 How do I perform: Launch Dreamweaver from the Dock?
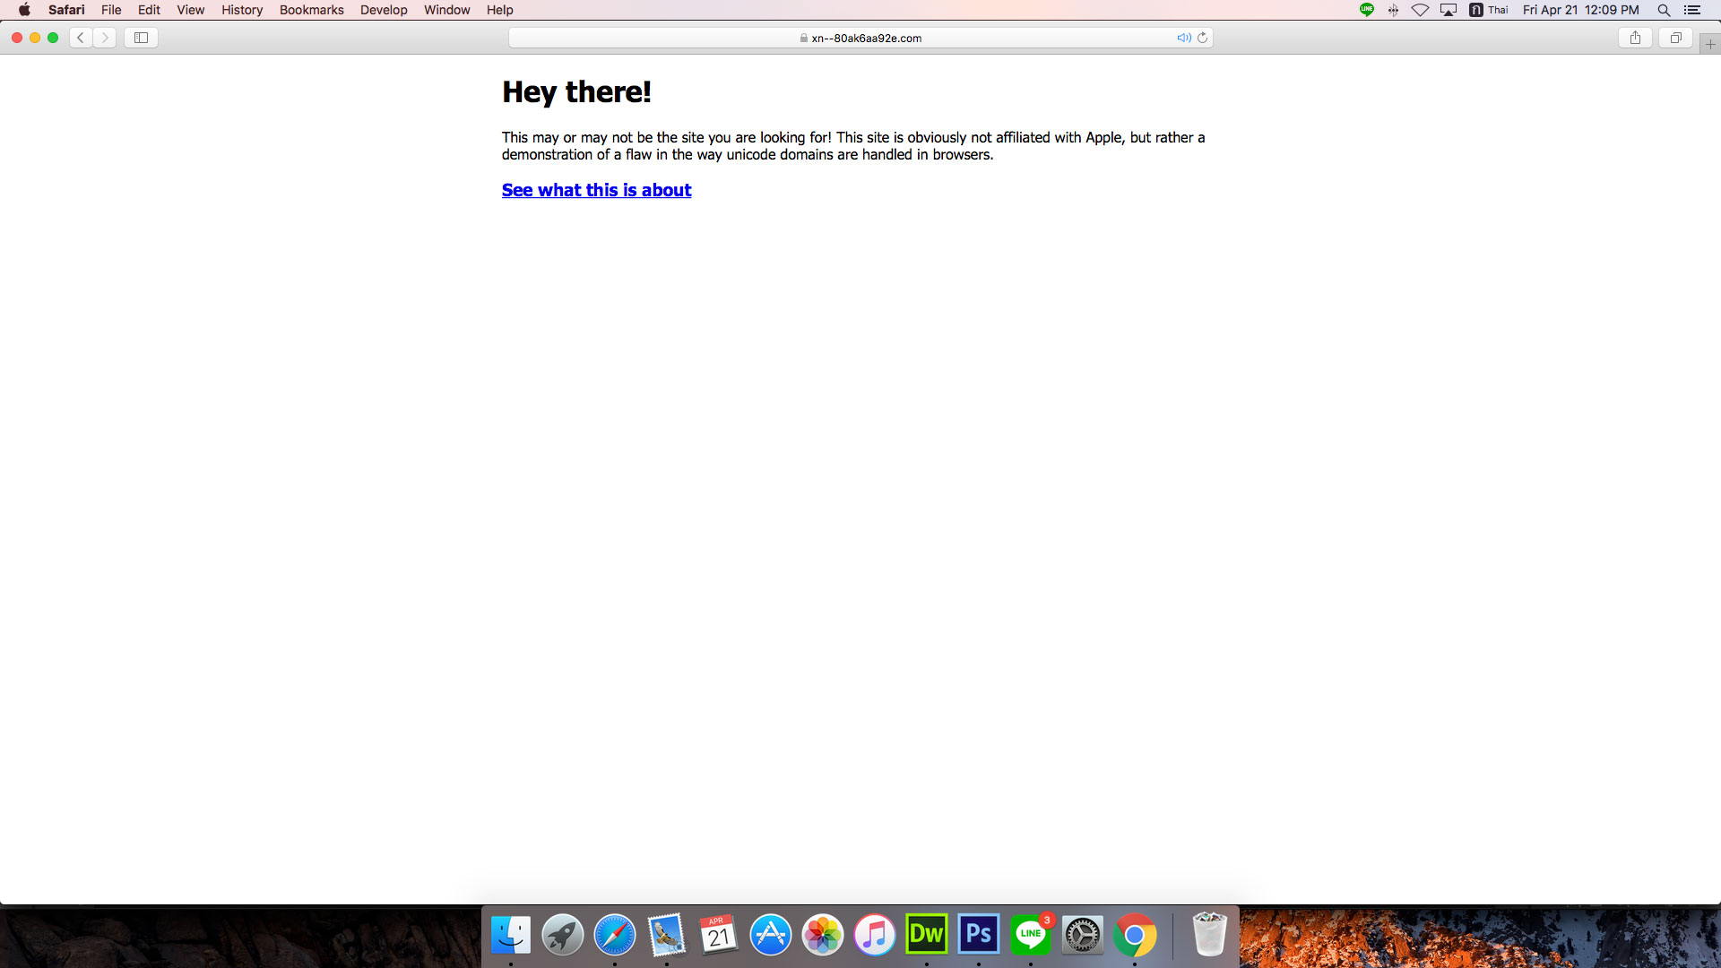click(926, 935)
